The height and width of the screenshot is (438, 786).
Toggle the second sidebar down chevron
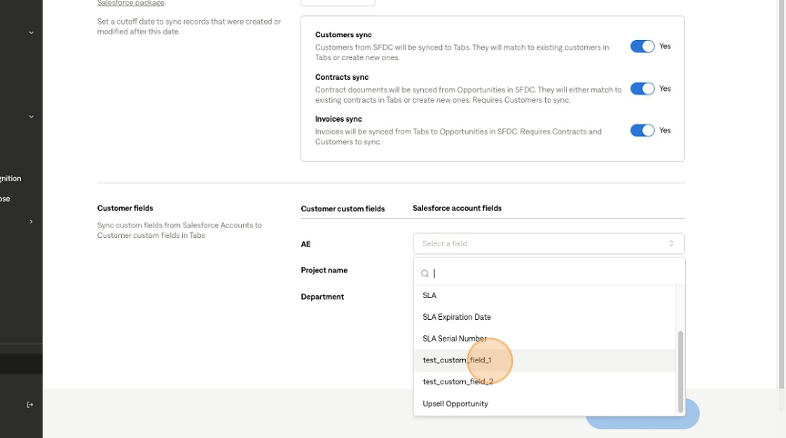[x=31, y=116]
